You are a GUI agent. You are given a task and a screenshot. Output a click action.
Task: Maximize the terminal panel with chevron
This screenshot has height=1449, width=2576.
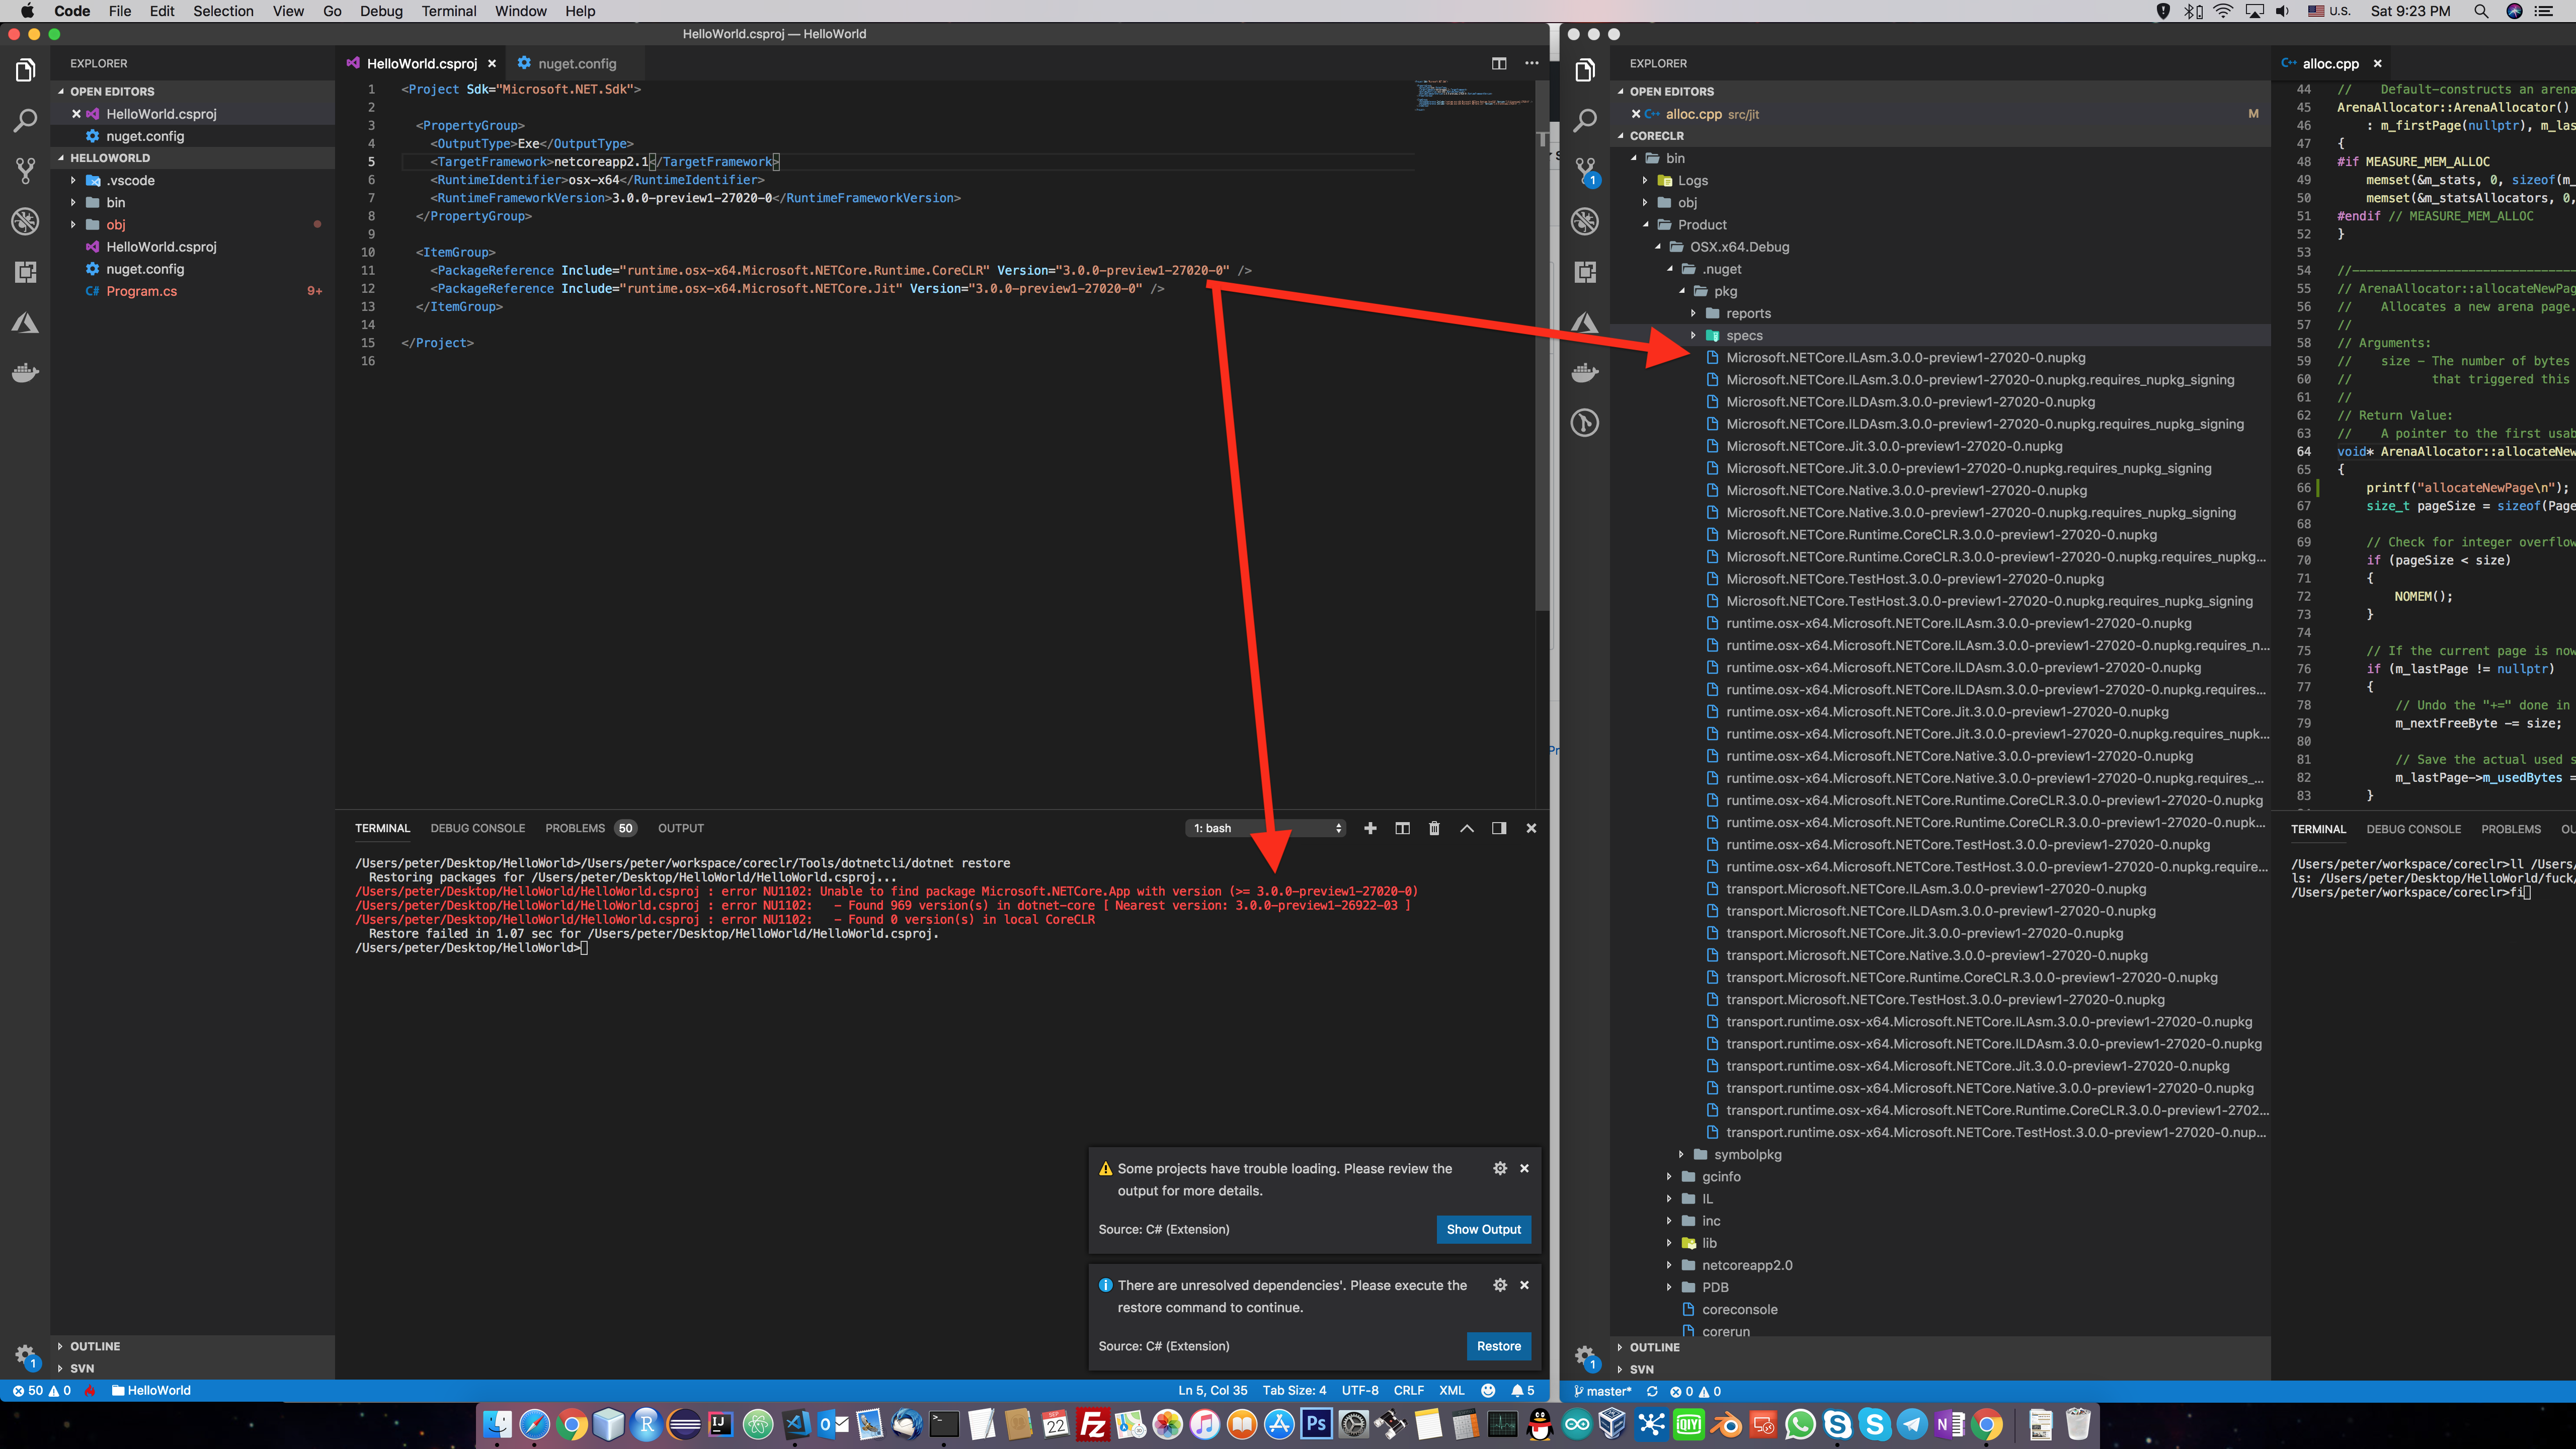click(1467, 828)
